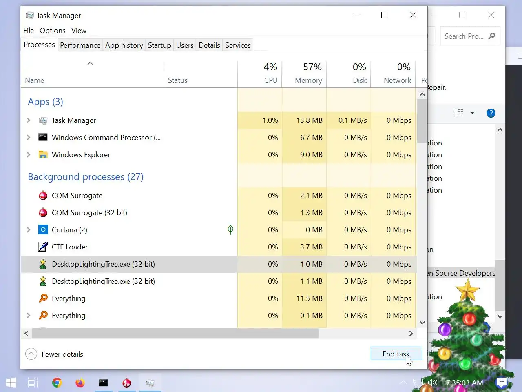
Task: Open the help icon in the background window
Action: click(x=491, y=113)
